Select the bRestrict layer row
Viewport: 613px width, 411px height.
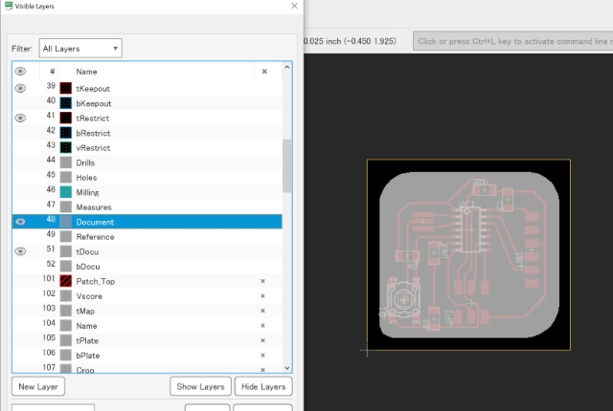tap(147, 133)
